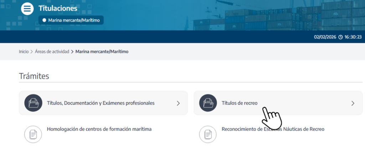Click the clock icon next to the time
This screenshot has width=365, height=159.
340,37
